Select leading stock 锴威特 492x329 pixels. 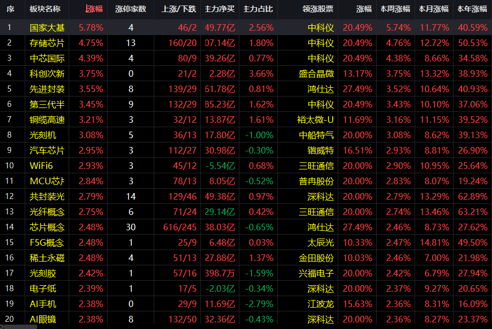pyautogui.click(x=321, y=150)
